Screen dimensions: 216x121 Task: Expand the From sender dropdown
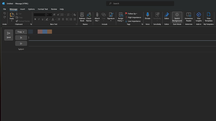21,32
